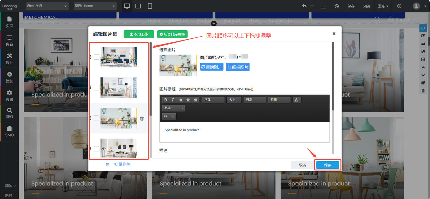430x199 pixels.
Task: Apply bold formatting in the title editor
Action: pyautogui.click(x=166, y=100)
